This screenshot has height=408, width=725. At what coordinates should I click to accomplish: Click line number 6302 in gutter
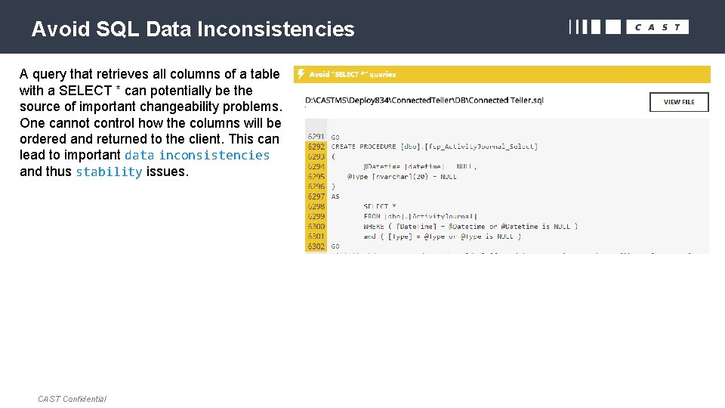[316, 246]
